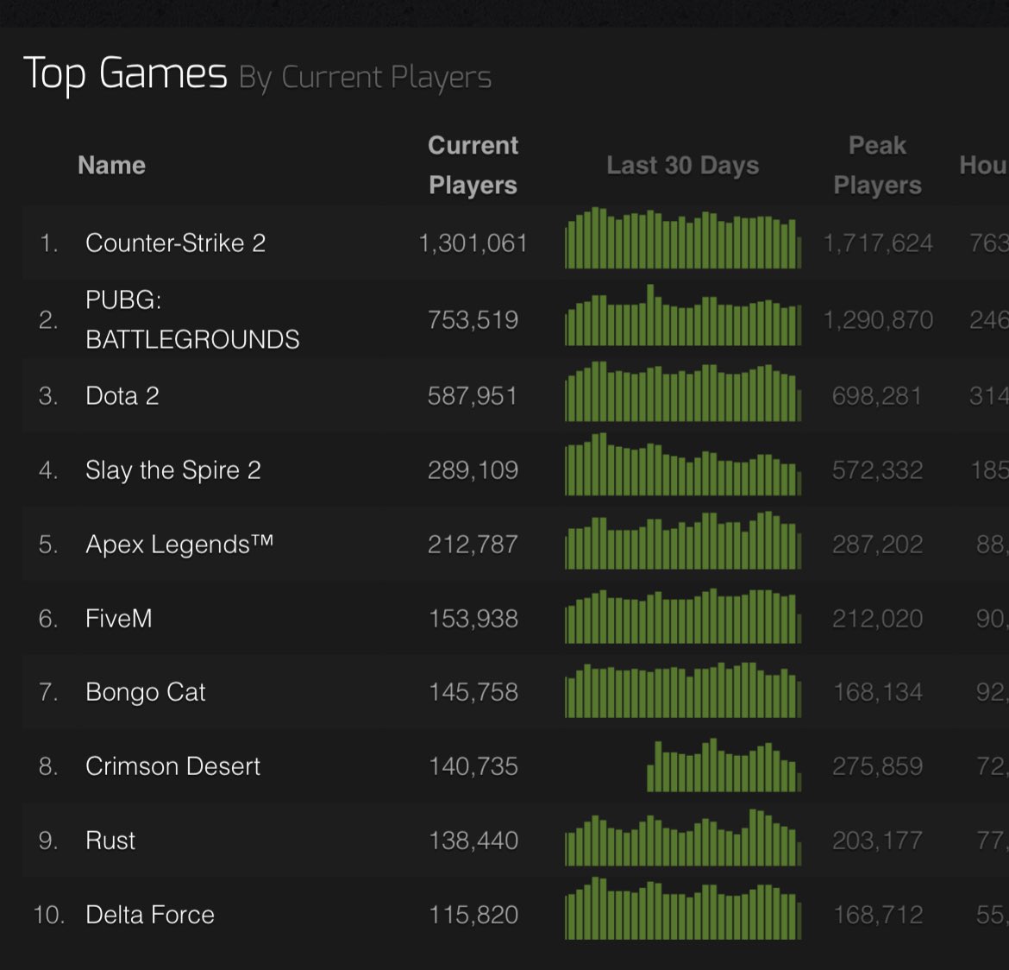Click rank number 10. beside Delta Force
1009x970 pixels.
coord(49,915)
